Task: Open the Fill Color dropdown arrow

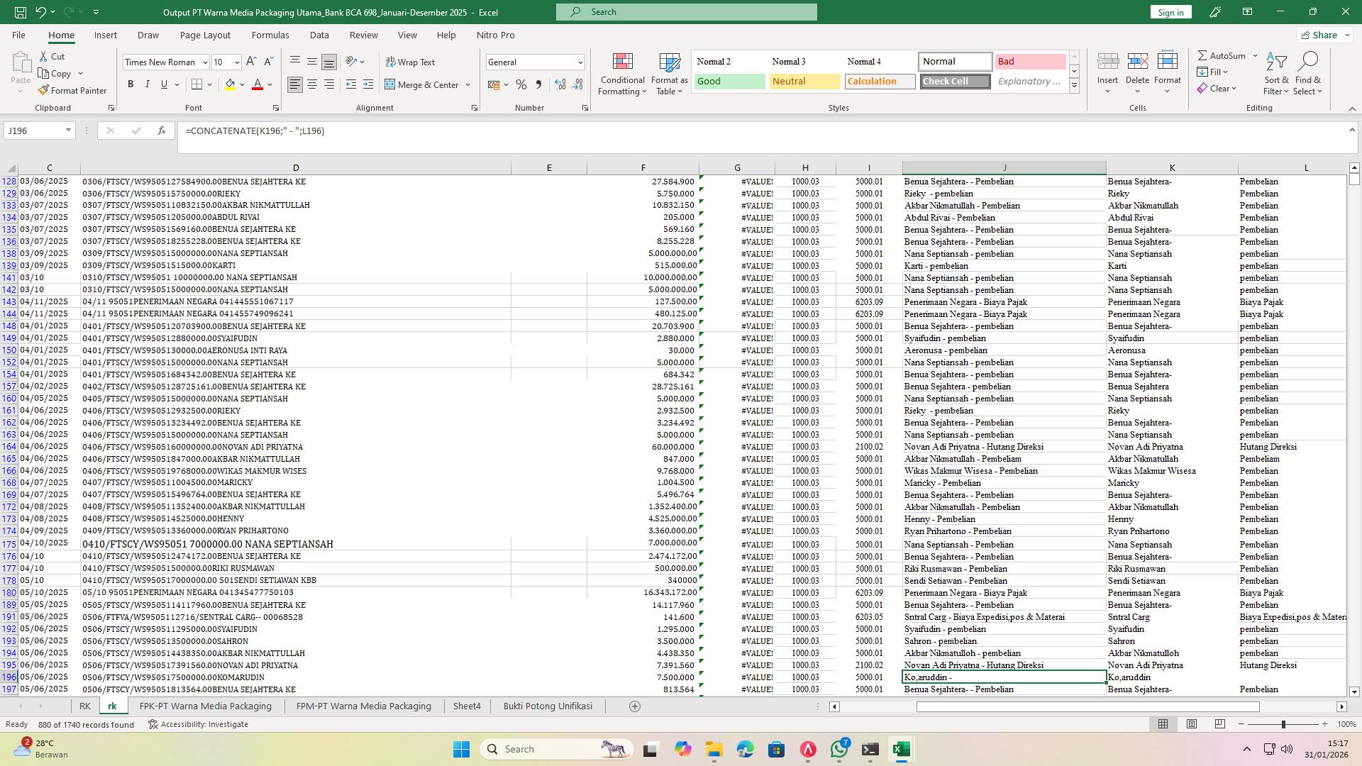Action: pyautogui.click(x=241, y=84)
